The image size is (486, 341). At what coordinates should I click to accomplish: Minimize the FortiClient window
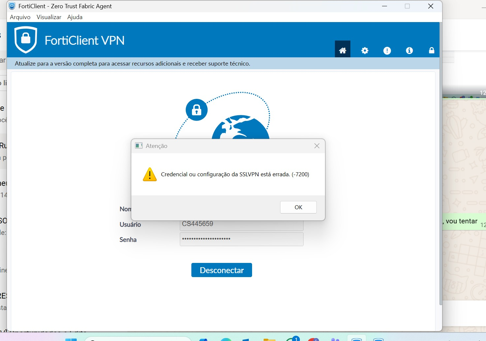384,6
